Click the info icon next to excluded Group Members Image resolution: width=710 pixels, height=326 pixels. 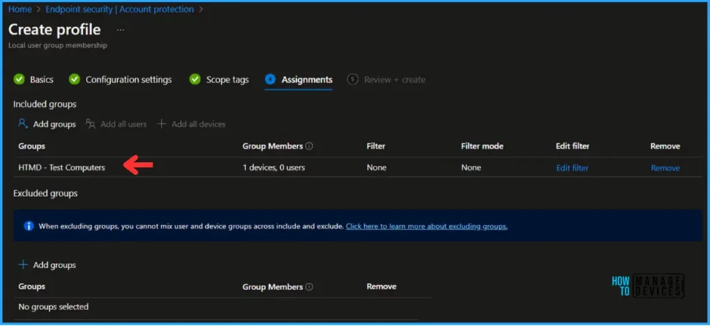pos(309,286)
